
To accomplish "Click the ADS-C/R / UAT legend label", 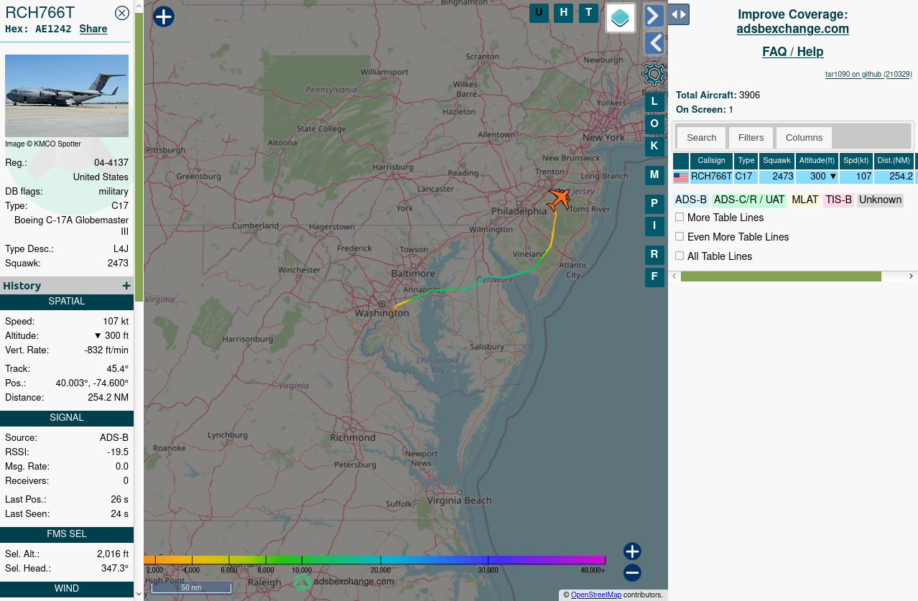I will pos(749,200).
